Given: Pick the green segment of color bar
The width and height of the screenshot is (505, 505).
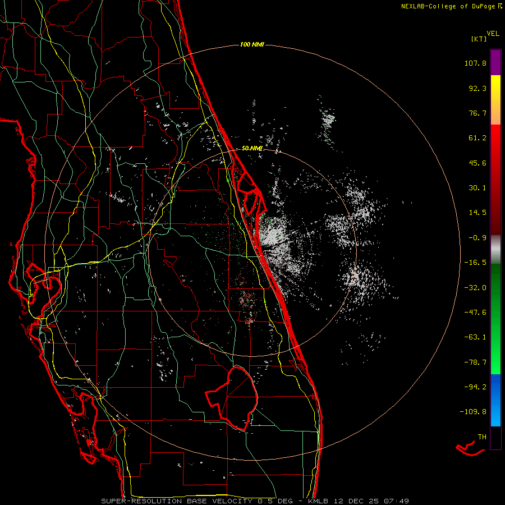Looking at the screenshot, I should click(495, 319).
